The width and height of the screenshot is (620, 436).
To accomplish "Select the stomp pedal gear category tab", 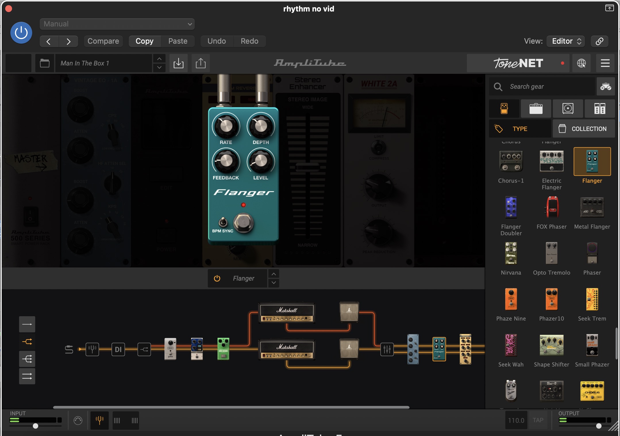I will click(x=504, y=109).
